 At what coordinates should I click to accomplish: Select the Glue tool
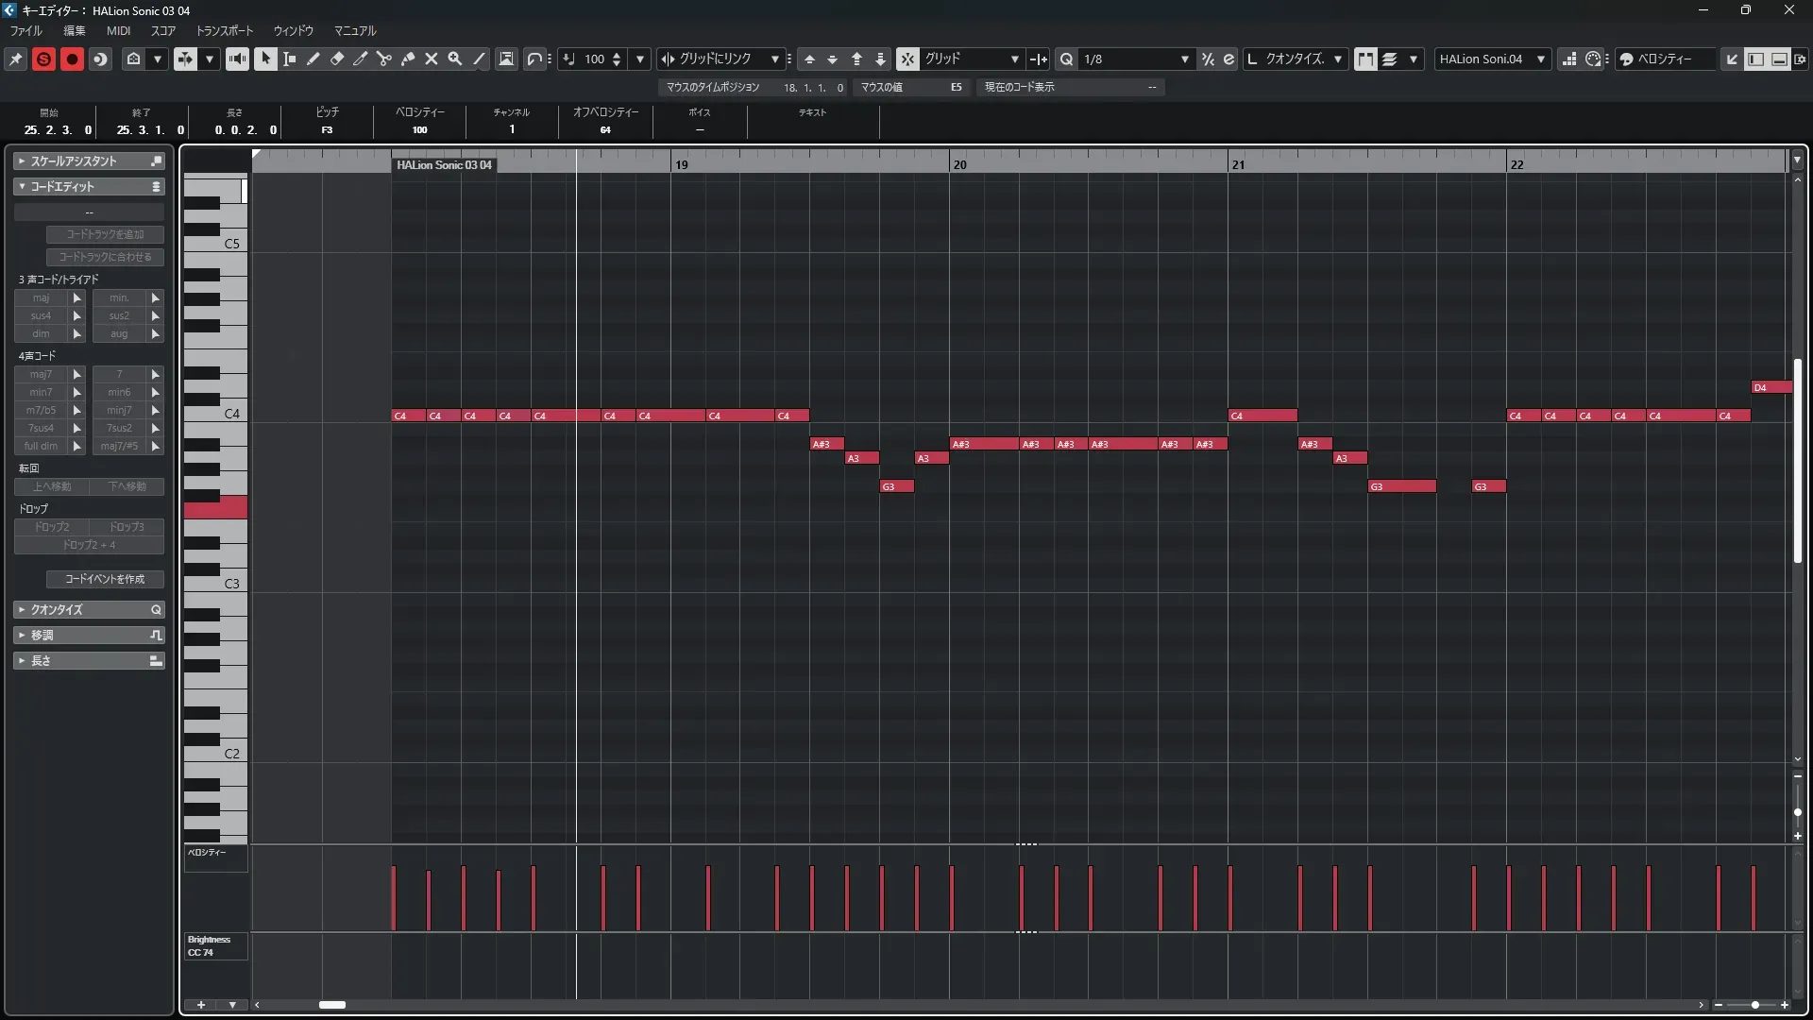tap(408, 59)
